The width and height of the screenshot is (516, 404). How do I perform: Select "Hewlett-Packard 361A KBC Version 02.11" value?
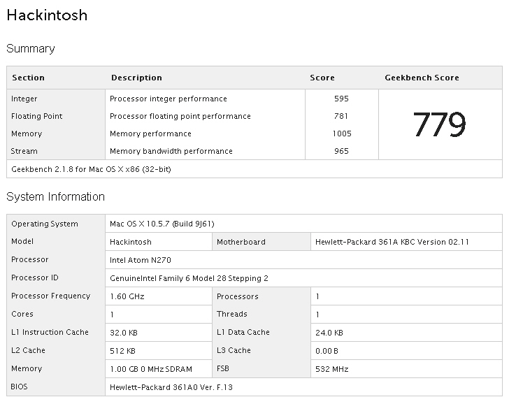coord(392,242)
